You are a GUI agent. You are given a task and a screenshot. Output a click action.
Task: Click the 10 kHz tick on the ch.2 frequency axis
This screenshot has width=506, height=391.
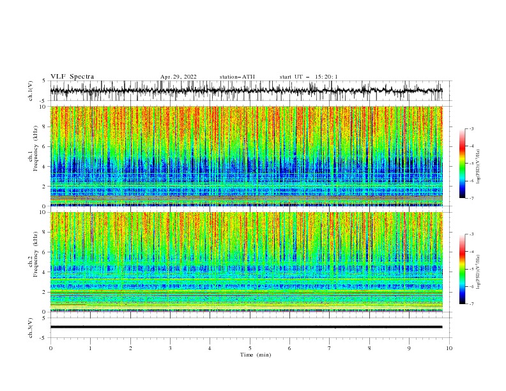(x=43, y=212)
